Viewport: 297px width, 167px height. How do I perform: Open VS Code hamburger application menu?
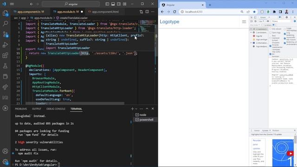click(12, 4)
